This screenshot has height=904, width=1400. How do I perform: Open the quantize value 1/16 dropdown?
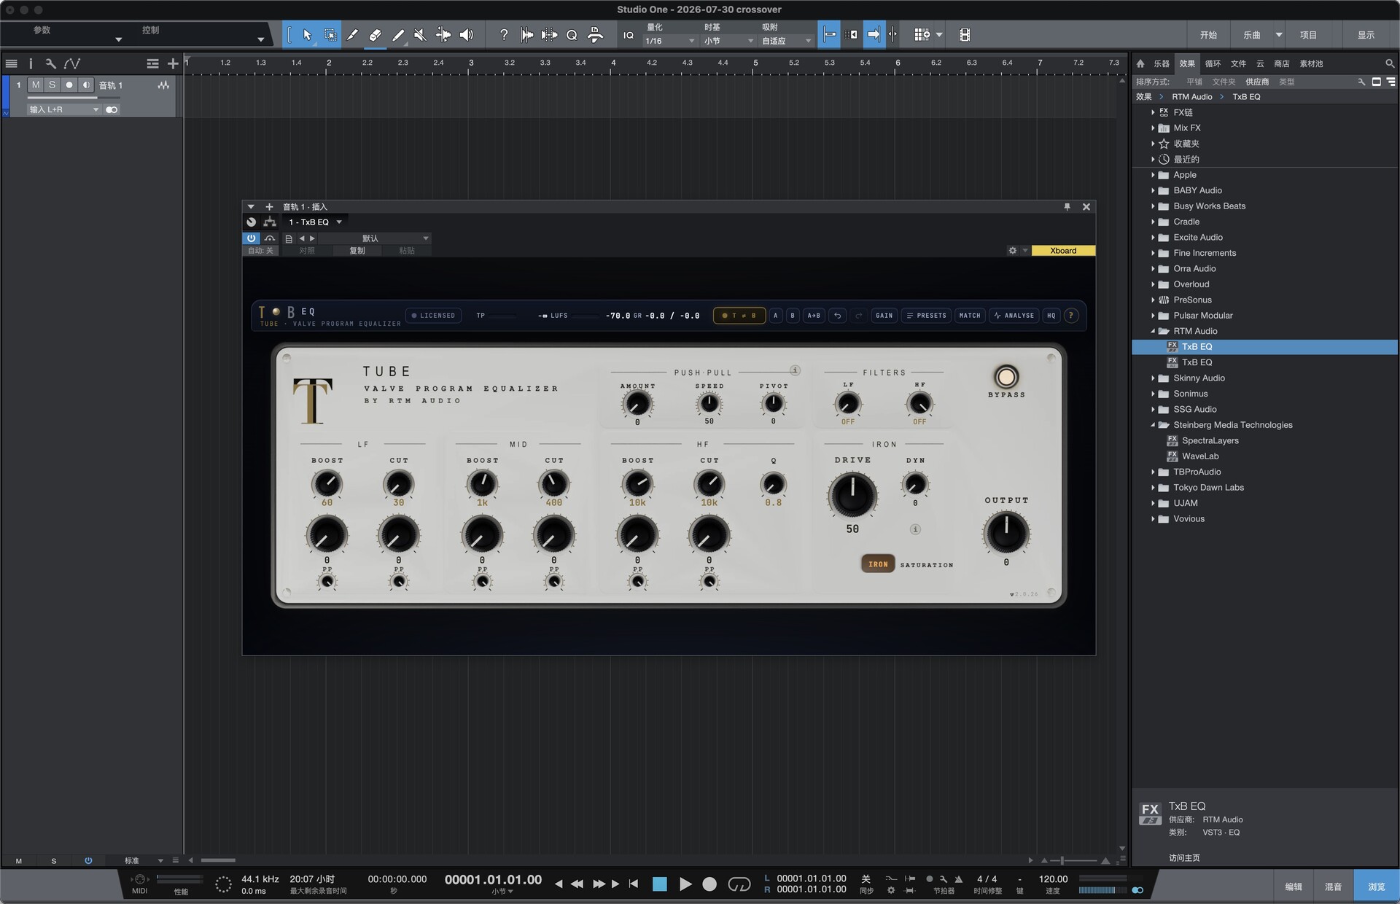point(669,41)
